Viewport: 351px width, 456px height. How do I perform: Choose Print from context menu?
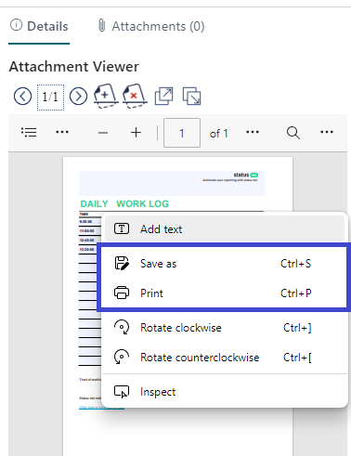coord(224,293)
